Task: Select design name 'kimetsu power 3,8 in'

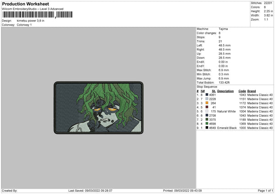Action: 31,21
